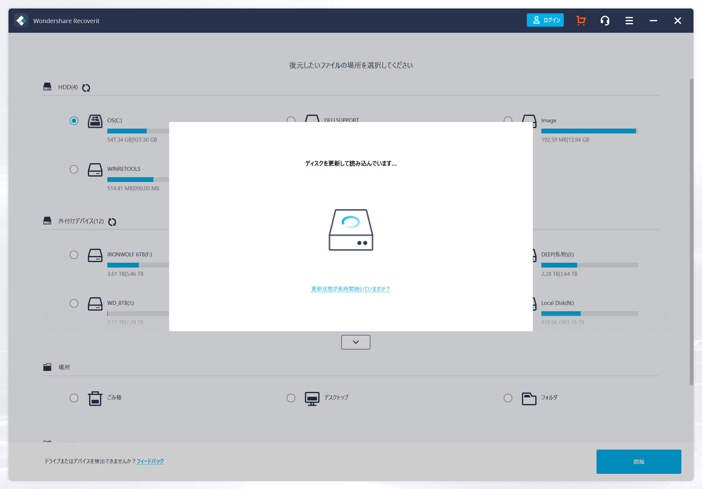Click the WINRETOOLS drive icon
The height and width of the screenshot is (489, 702).
pos(95,170)
